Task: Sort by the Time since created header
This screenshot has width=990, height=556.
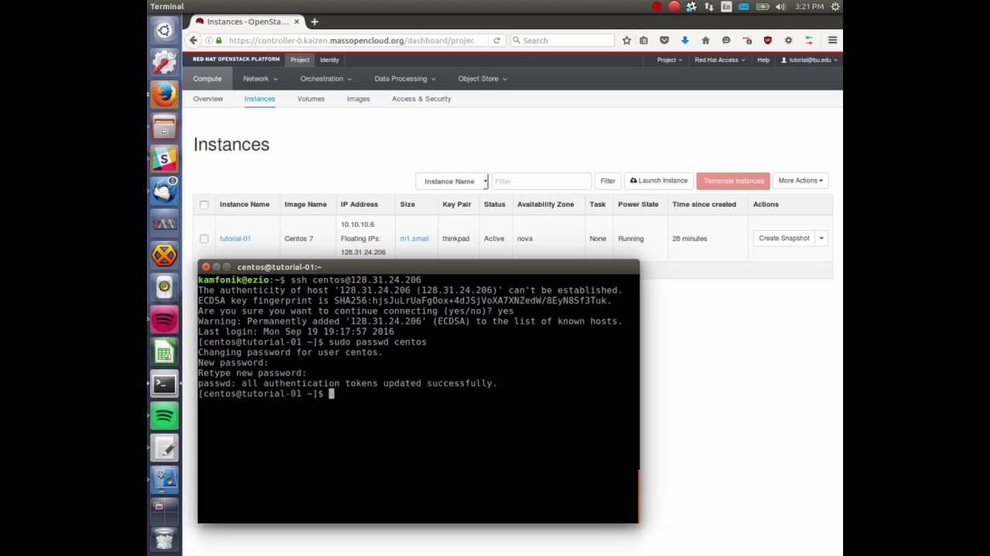Action: point(704,205)
